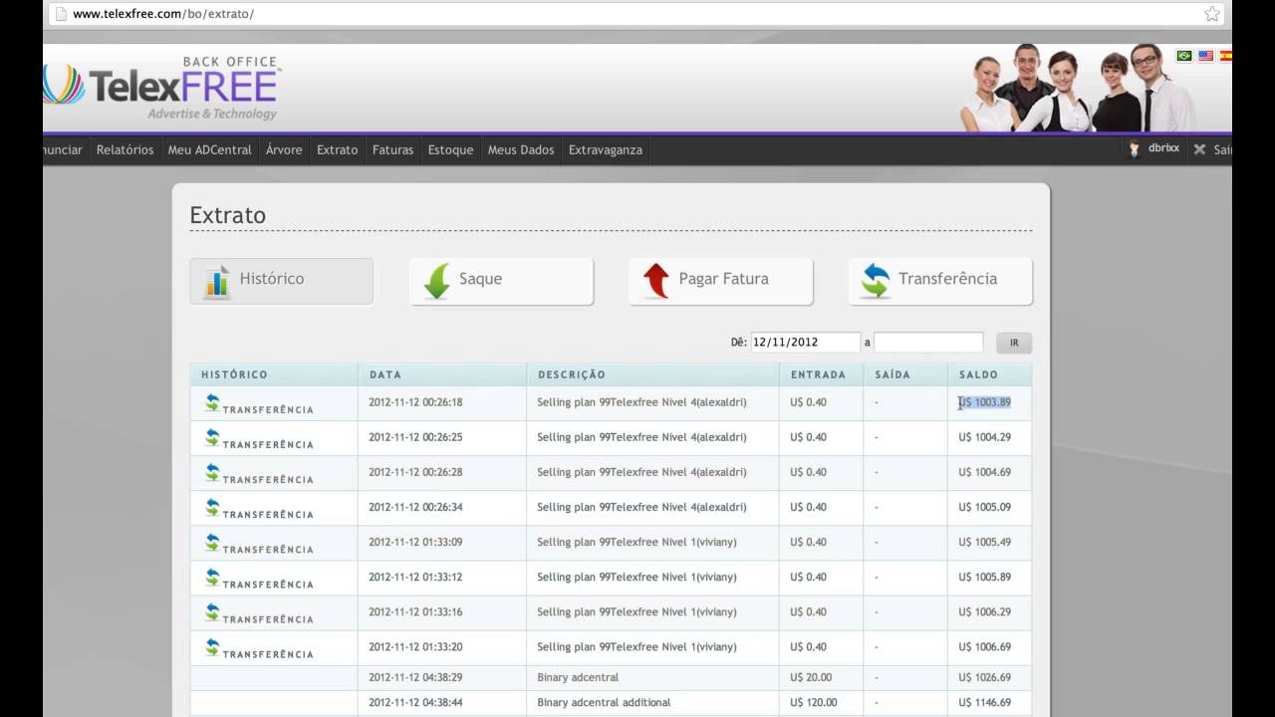Click transfer icon in 01:33:12 row

point(212,576)
